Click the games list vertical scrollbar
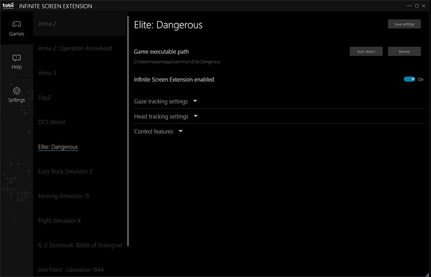Viewport: 431px width, 277px height. click(x=128, y=131)
